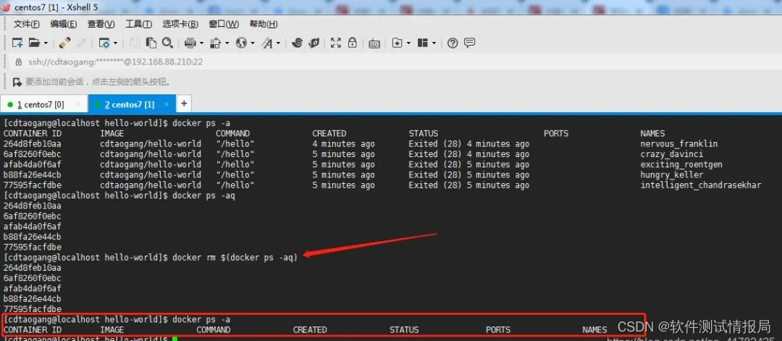Expand the file transfer dropdown arrow
The width and height of the screenshot is (782, 341).
click(x=227, y=43)
